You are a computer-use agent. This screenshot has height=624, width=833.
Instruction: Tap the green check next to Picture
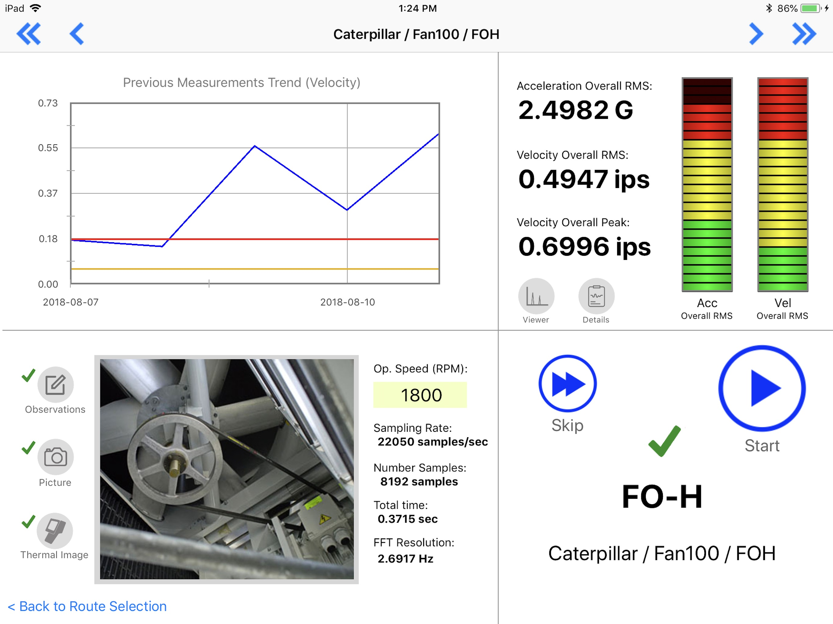[x=28, y=448]
